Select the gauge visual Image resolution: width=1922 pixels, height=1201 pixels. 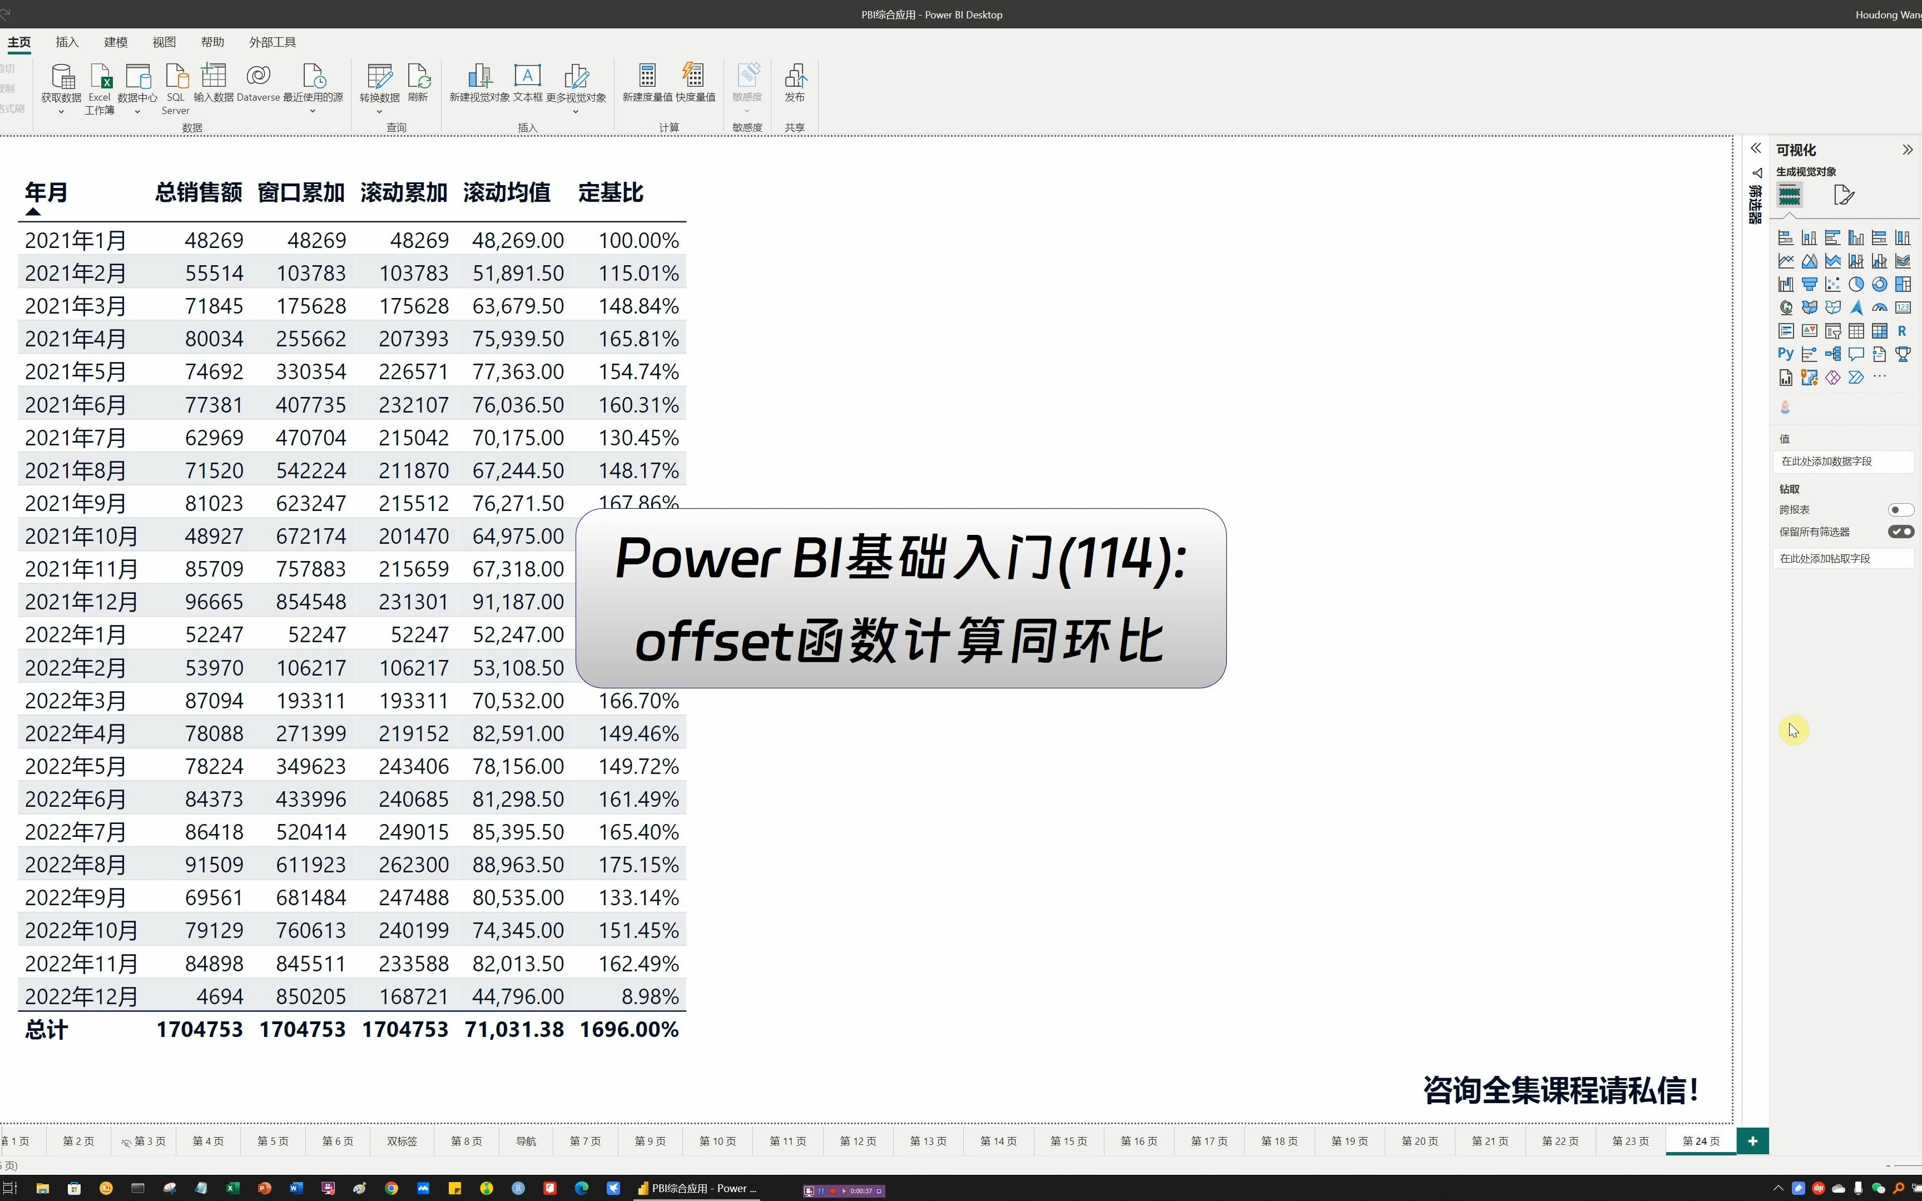[1879, 307]
